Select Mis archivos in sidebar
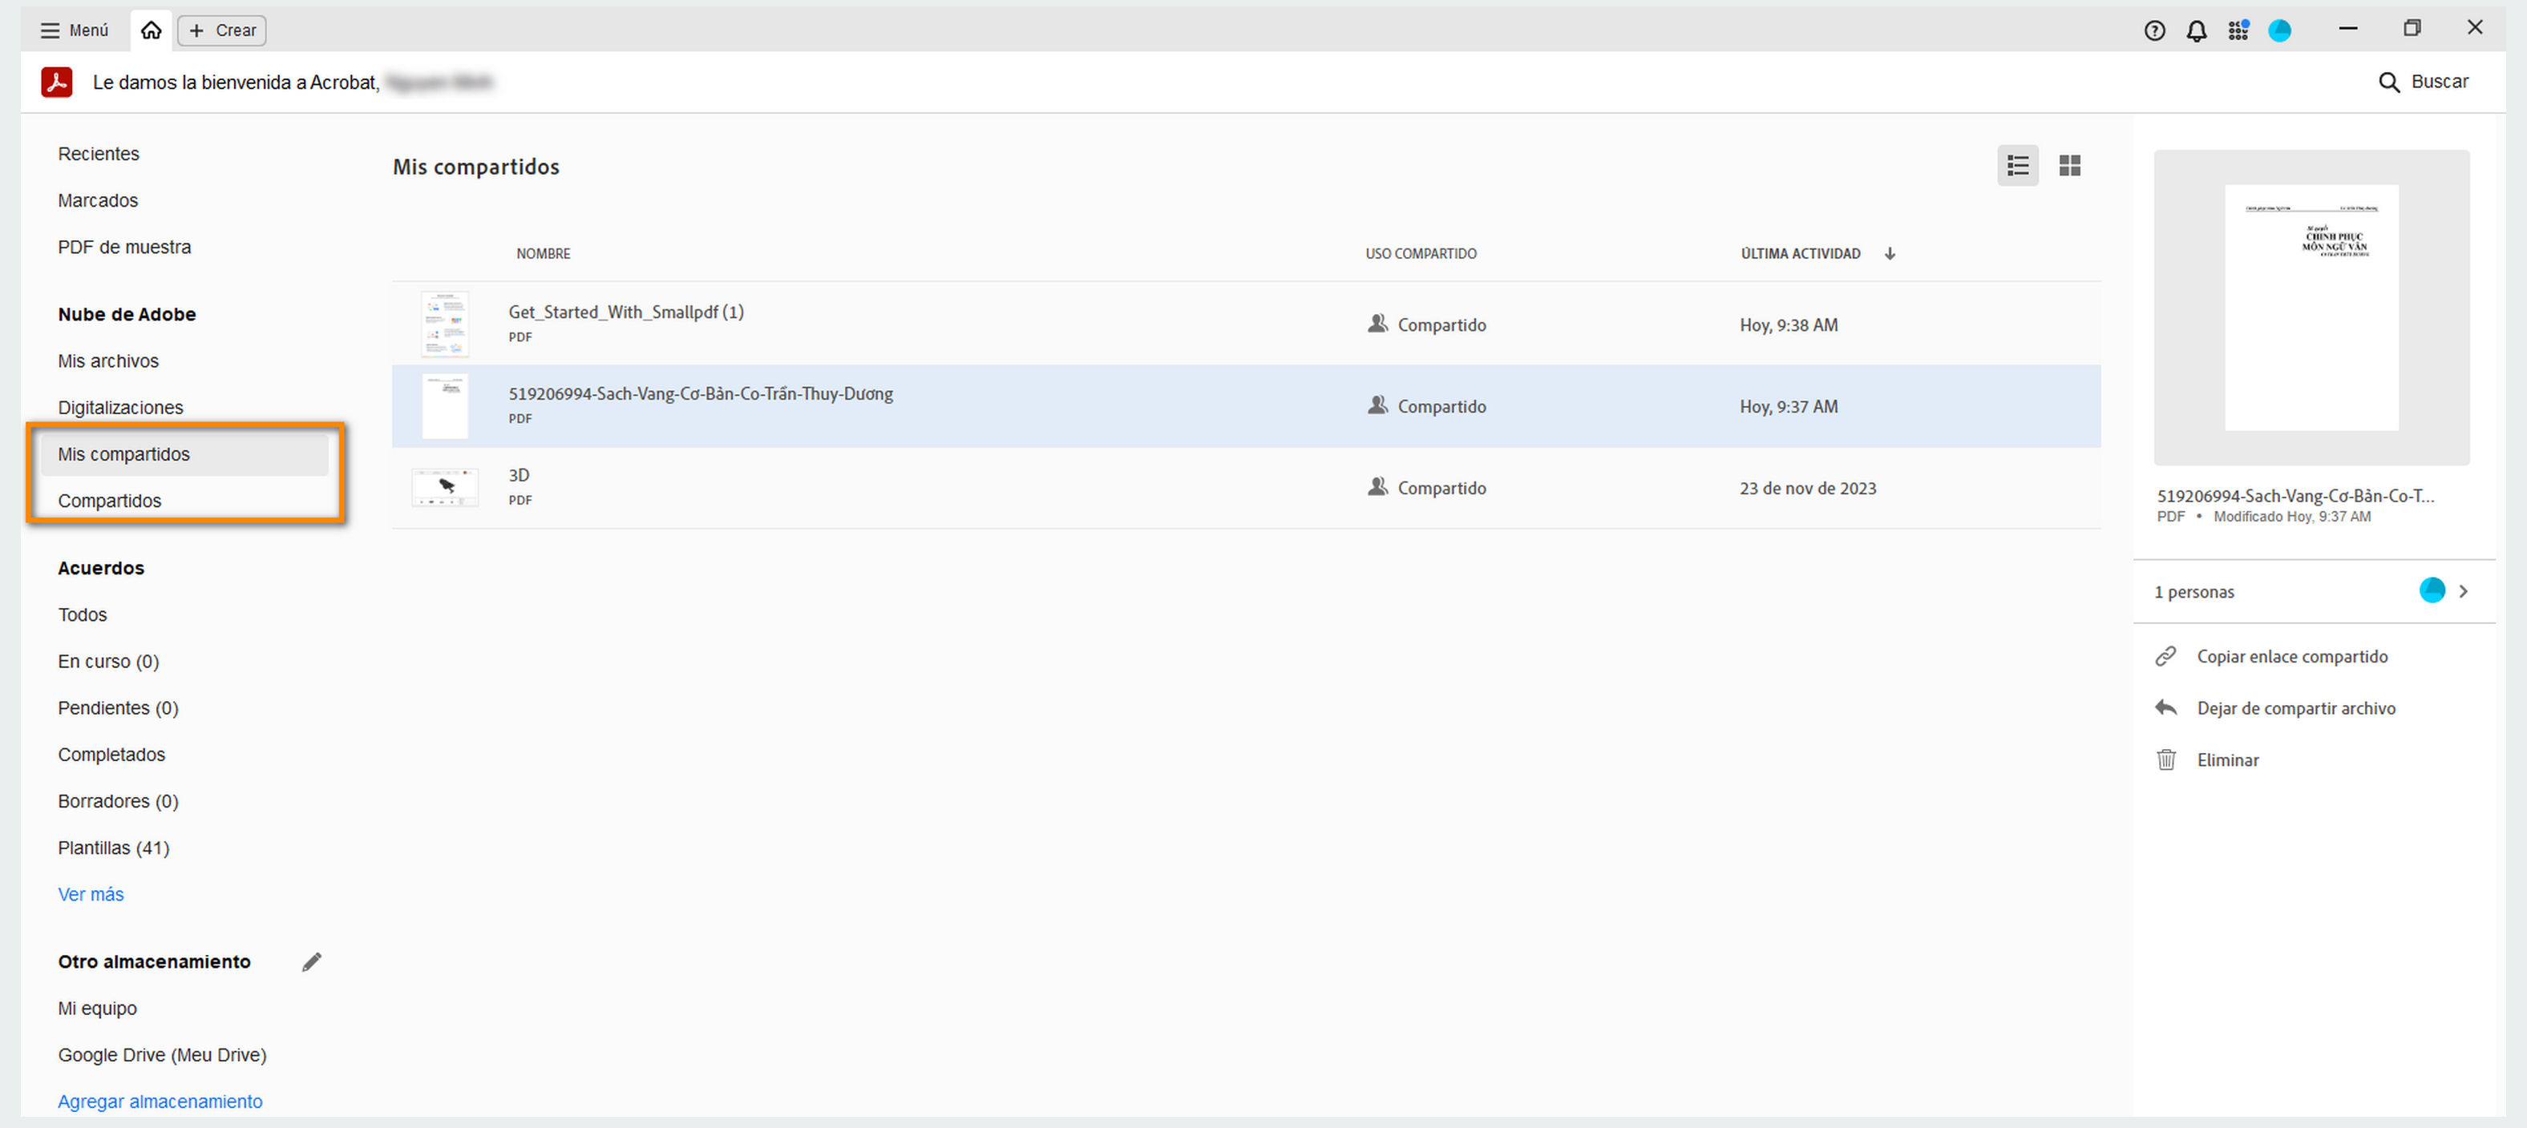The height and width of the screenshot is (1128, 2527). click(x=108, y=361)
